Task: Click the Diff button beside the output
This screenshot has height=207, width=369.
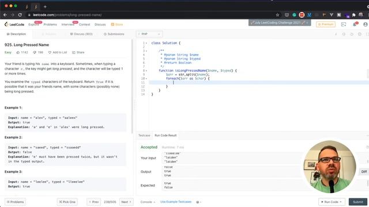Action: point(364,171)
